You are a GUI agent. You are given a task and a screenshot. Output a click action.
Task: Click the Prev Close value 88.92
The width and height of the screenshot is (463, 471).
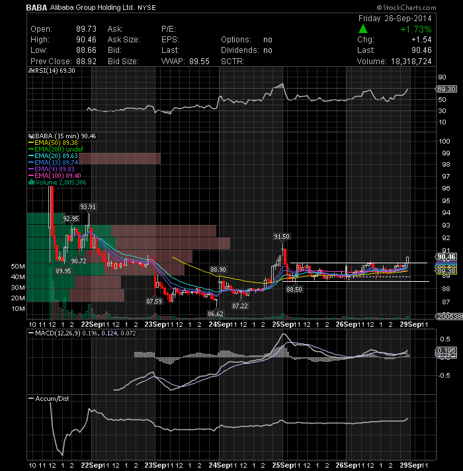[86, 62]
